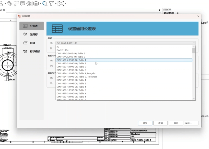Select DAN 11304 in the dropdown list
Viewport: 209px width, 149px height.
point(62,50)
